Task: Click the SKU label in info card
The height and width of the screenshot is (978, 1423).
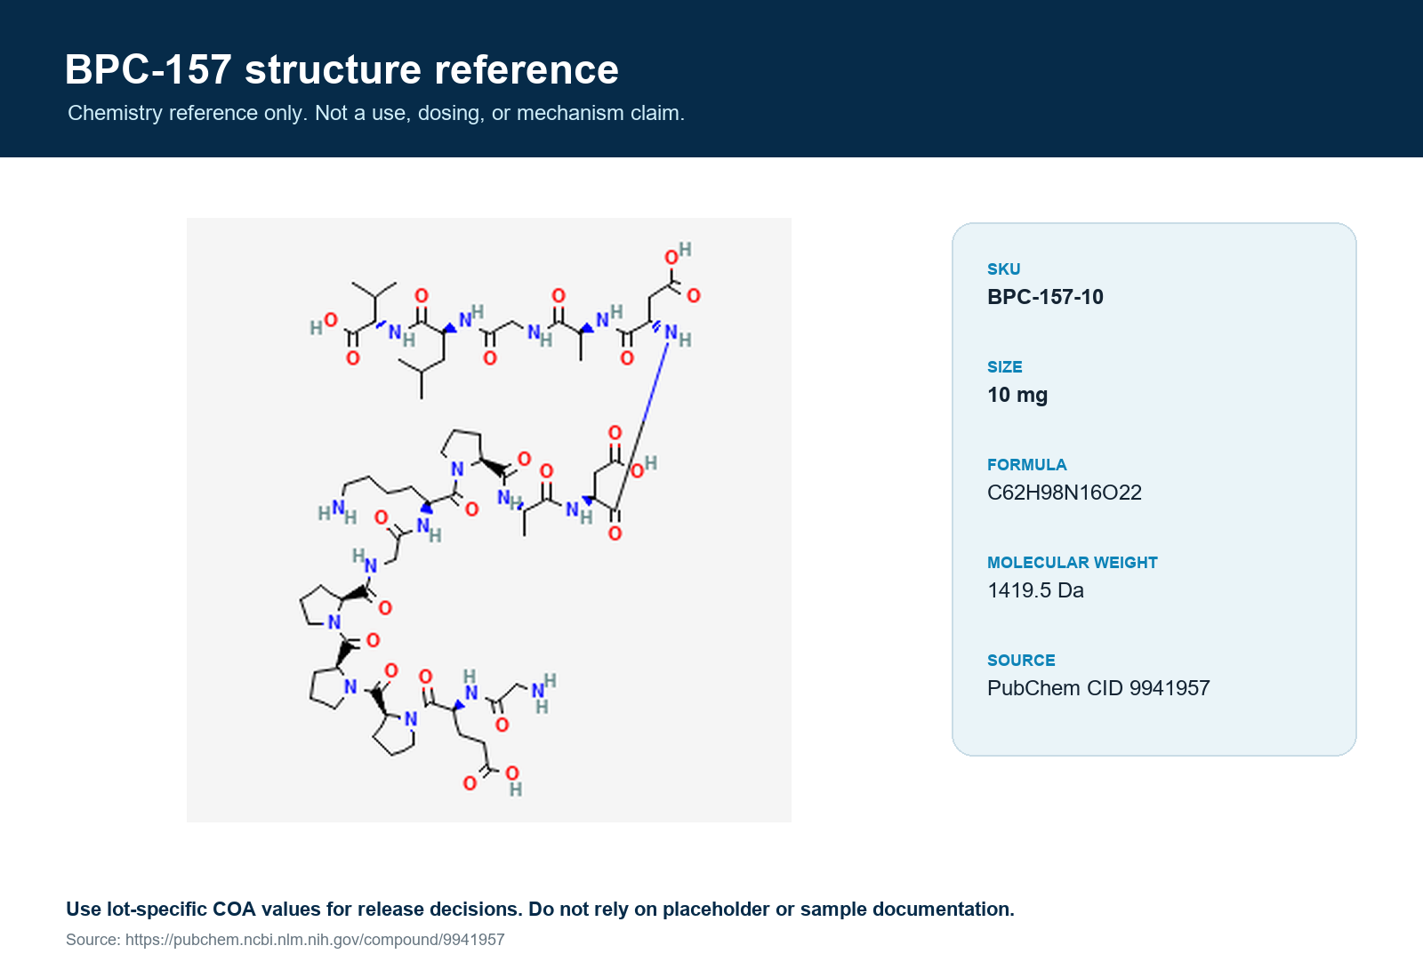Action: tap(1004, 269)
